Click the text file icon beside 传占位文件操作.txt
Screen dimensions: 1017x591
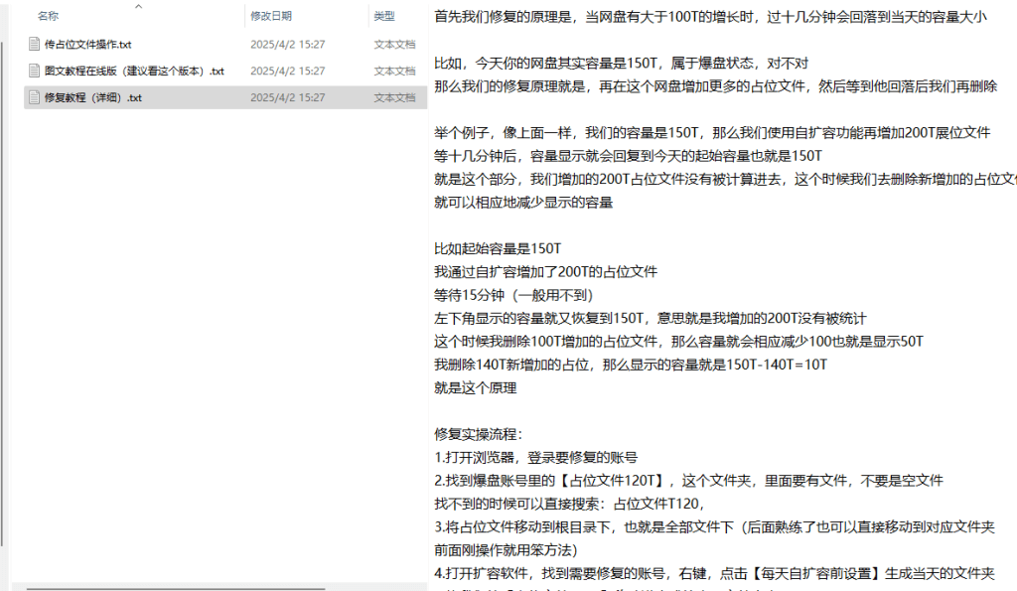[x=36, y=44]
